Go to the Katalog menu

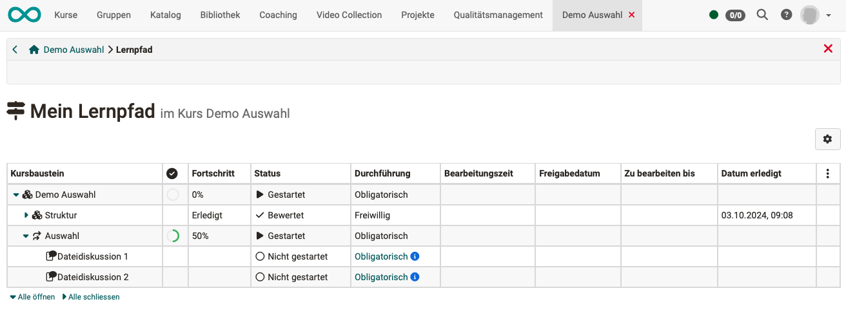[x=166, y=15]
